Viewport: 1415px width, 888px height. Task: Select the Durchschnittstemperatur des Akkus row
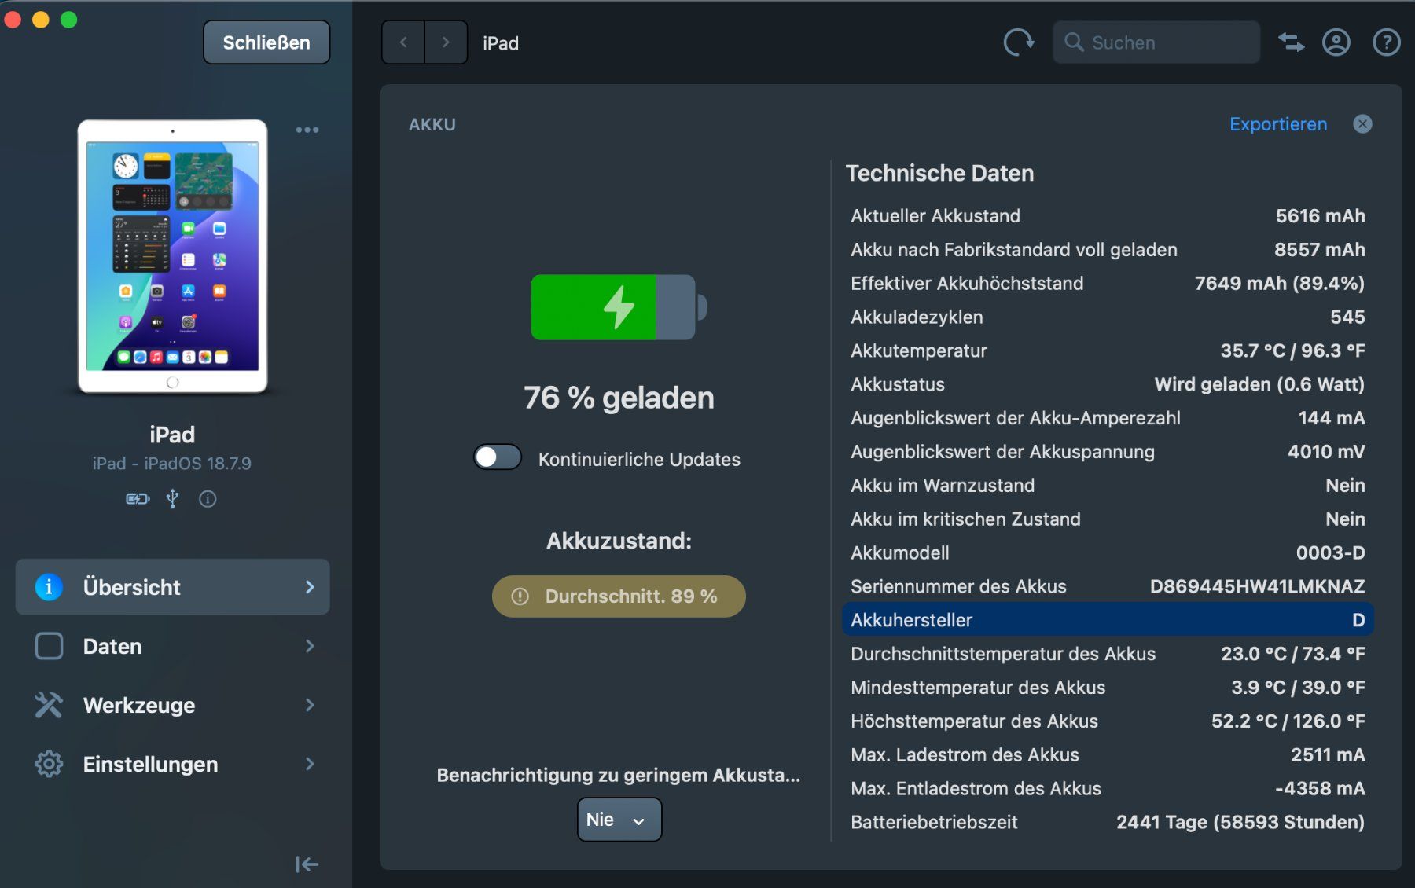tap(1108, 654)
